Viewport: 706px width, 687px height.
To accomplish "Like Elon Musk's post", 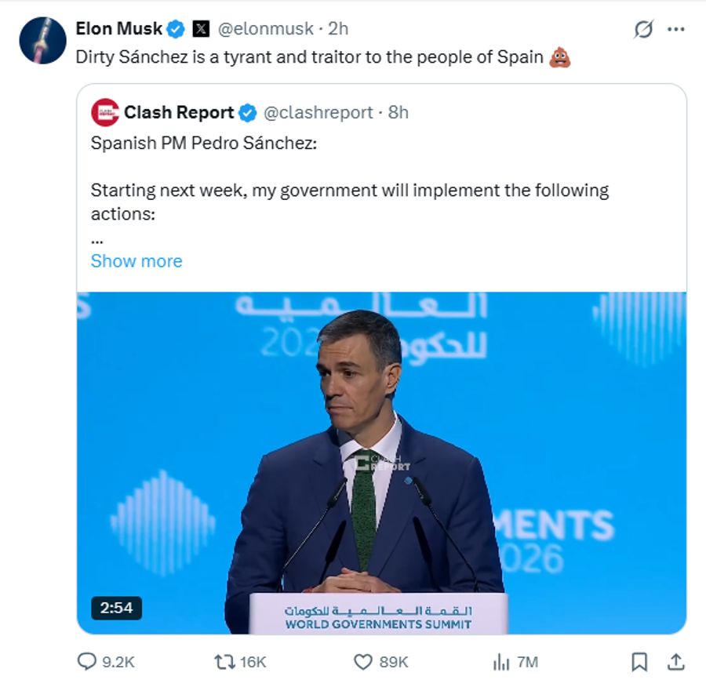I will [362, 663].
